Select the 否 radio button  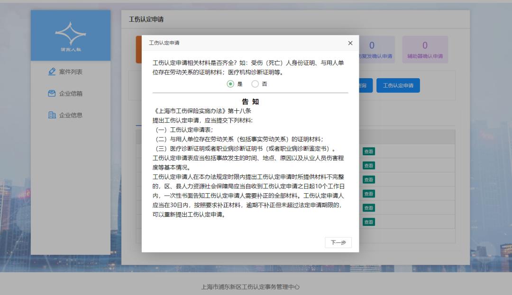point(255,83)
